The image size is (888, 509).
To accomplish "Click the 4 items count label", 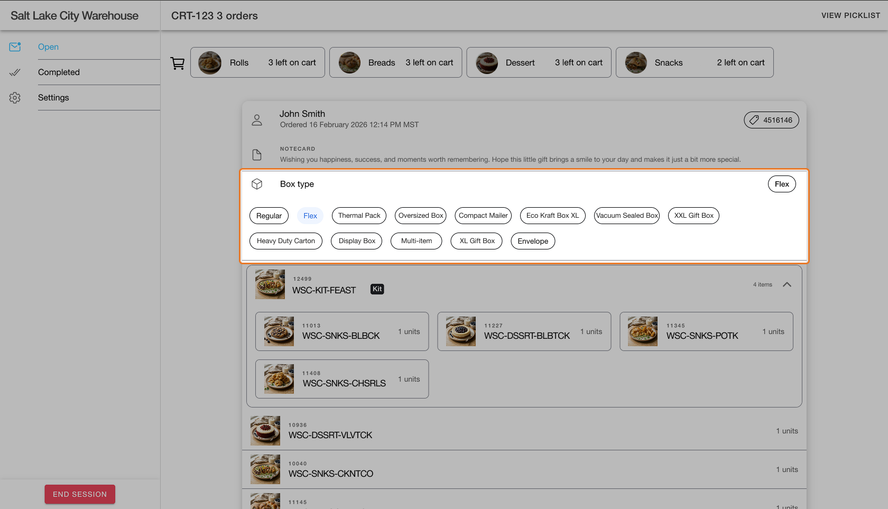I will click(763, 284).
